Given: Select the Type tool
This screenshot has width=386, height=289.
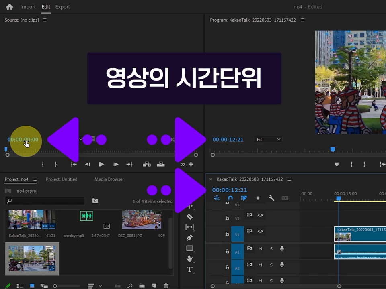Looking at the screenshot, I should (x=189, y=270).
